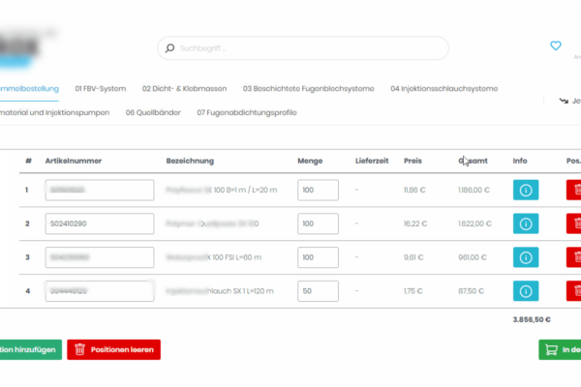Click quantity field of row 4
This screenshot has width=581, height=387.
click(318, 291)
